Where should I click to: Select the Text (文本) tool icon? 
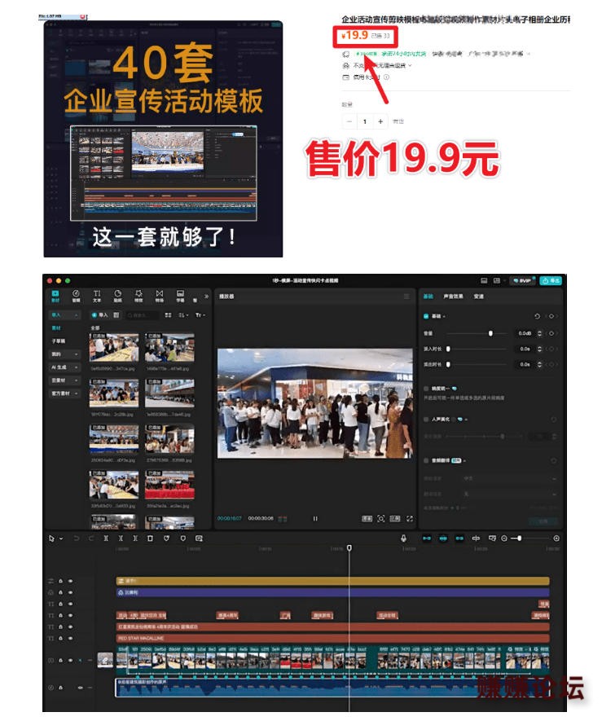pyautogui.click(x=97, y=296)
